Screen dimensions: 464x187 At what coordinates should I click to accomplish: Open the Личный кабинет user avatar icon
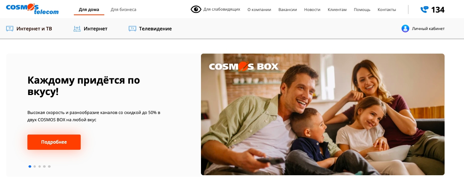405,29
